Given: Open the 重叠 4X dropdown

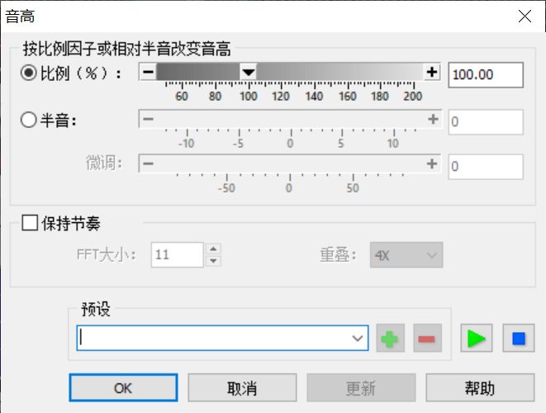Looking at the screenshot, I should [406, 255].
